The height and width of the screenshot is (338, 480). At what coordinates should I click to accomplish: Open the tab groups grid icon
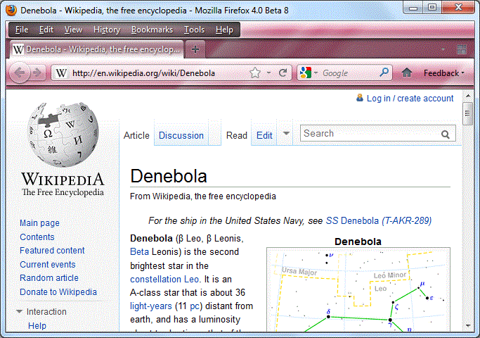tap(462, 49)
